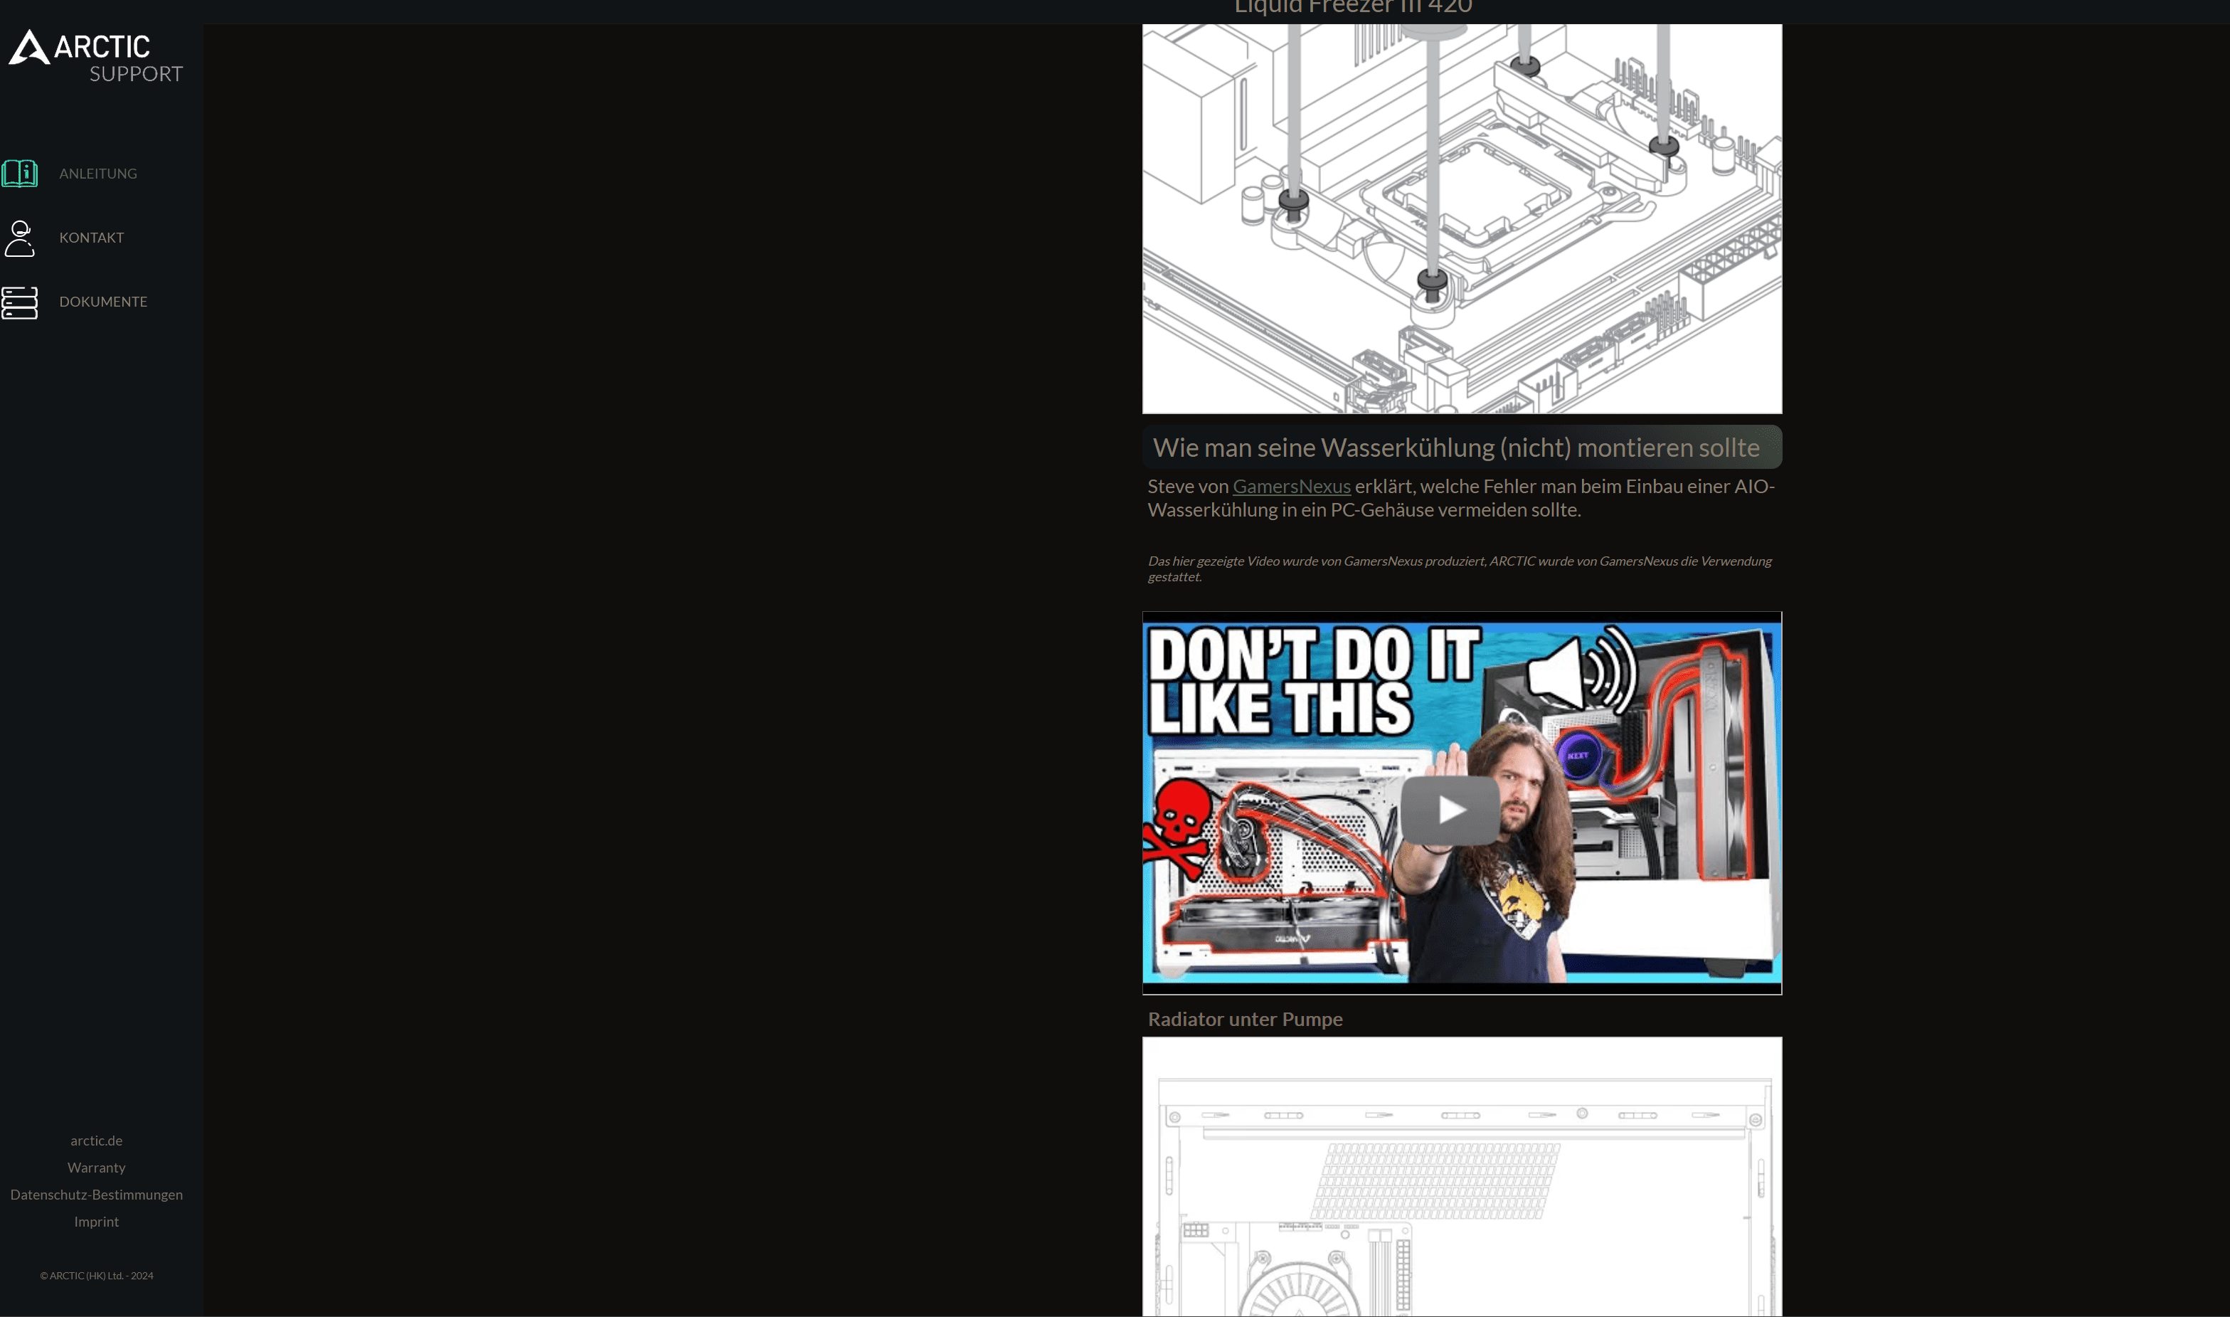Image resolution: width=2230 pixels, height=1317 pixels.
Task: Open the ANLEITUNG menu item
Action: point(97,174)
